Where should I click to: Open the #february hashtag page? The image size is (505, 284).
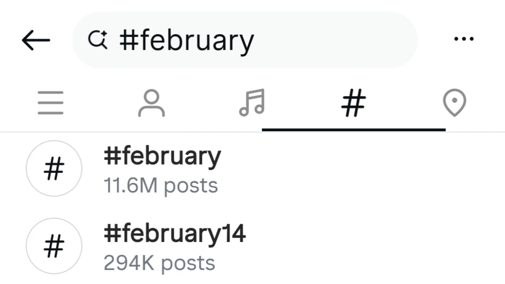pos(162,156)
